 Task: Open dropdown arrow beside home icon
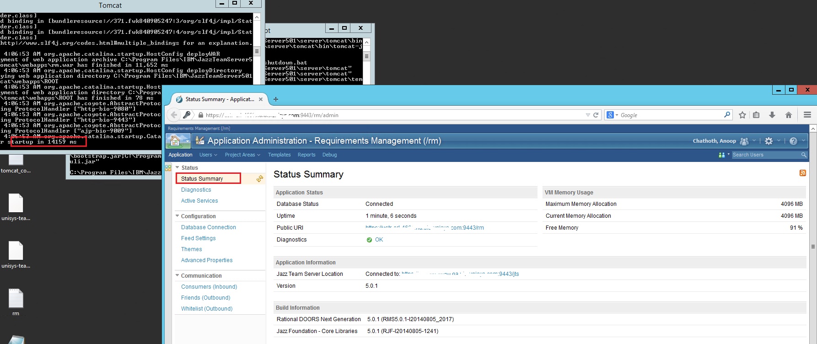(188, 141)
